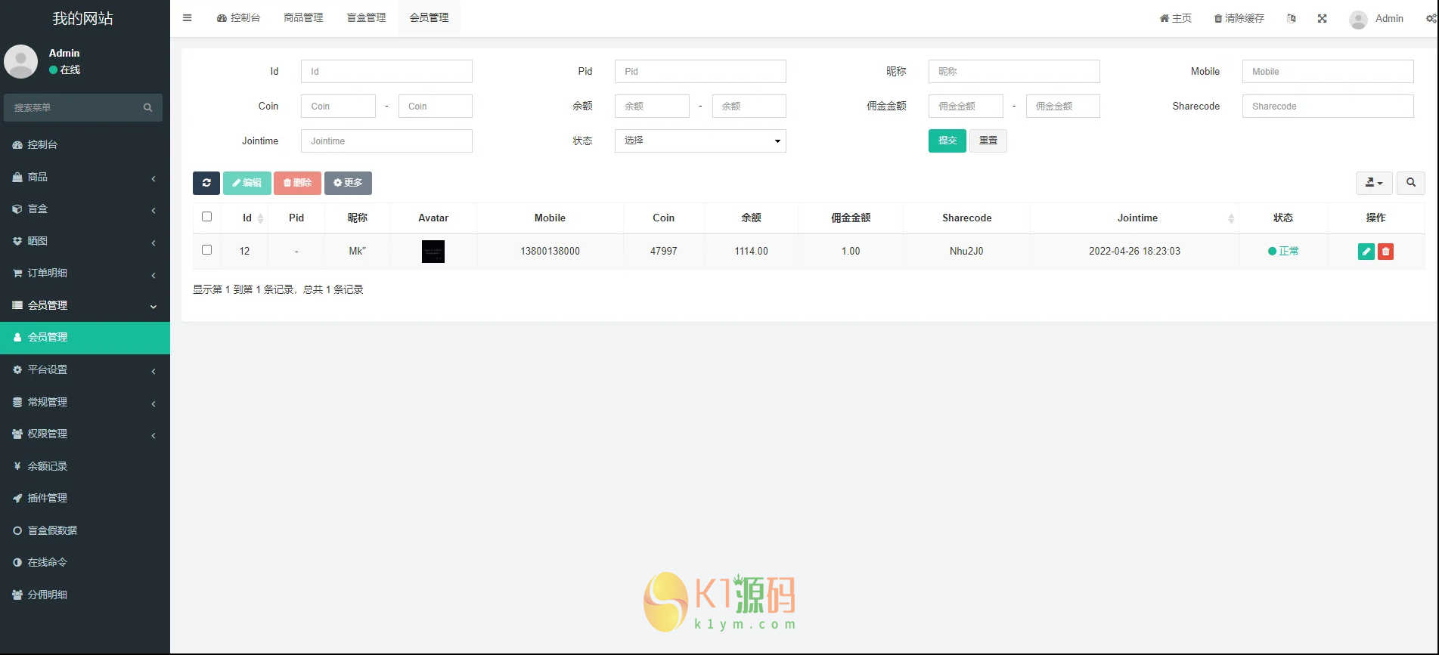Select all rows with header checkbox
Image resolution: width=1439 pixels, height=655 pixels.
coord(206,217)
